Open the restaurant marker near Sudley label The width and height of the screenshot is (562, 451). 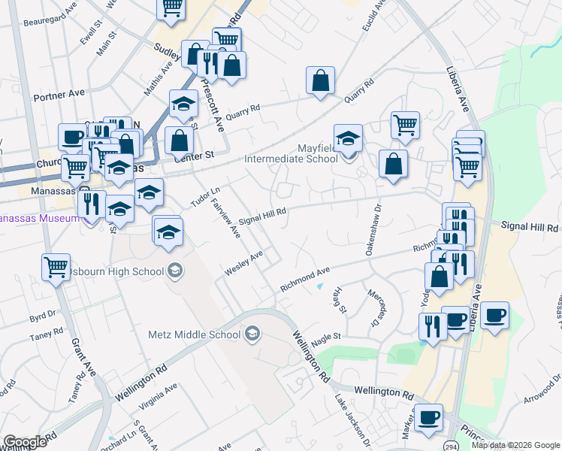pyautogui.click(x=210, y=66)
